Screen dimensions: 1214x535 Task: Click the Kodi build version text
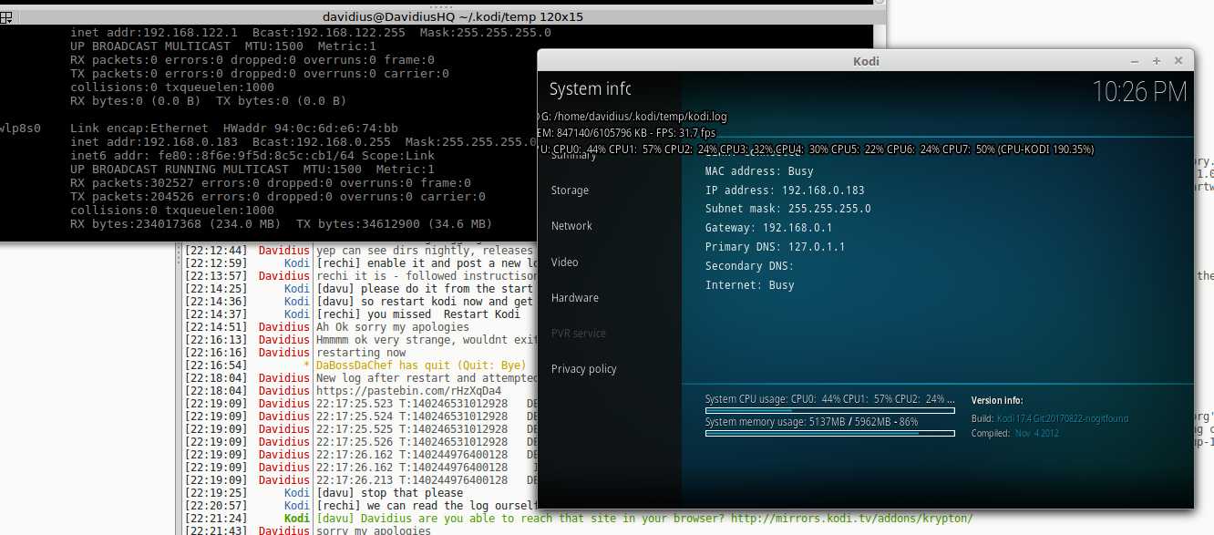click(x=1063, y=418)
